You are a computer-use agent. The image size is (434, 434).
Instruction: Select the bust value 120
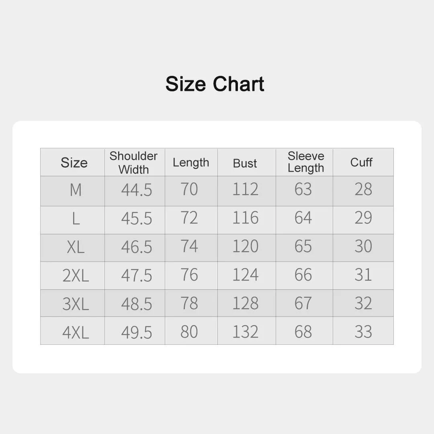point(245,247)
